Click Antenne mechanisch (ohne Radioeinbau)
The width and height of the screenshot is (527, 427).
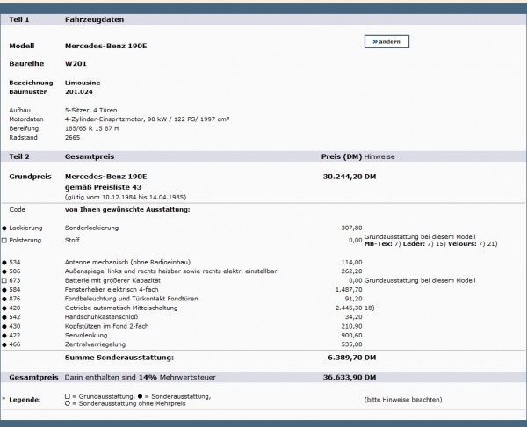(x=127, y=262)
